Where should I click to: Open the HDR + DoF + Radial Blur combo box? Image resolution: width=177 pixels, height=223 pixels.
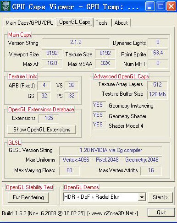[x=104, y=197]
